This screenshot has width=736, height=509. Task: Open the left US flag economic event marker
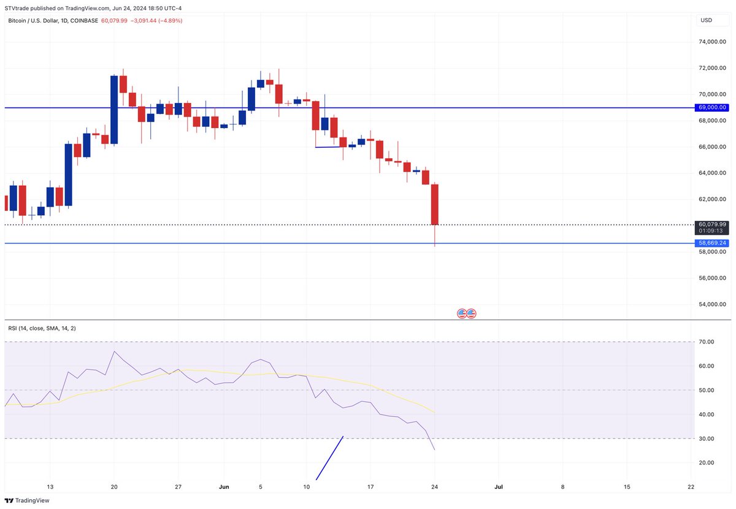tap(462, 313)
